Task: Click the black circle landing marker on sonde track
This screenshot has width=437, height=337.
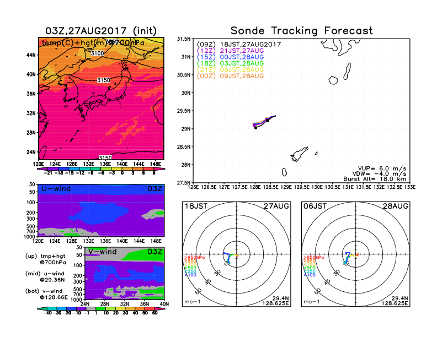Action: [255, 128]
